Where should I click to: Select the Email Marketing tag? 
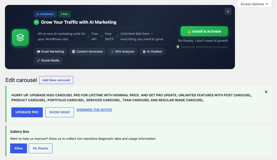(x=50, y=51)
